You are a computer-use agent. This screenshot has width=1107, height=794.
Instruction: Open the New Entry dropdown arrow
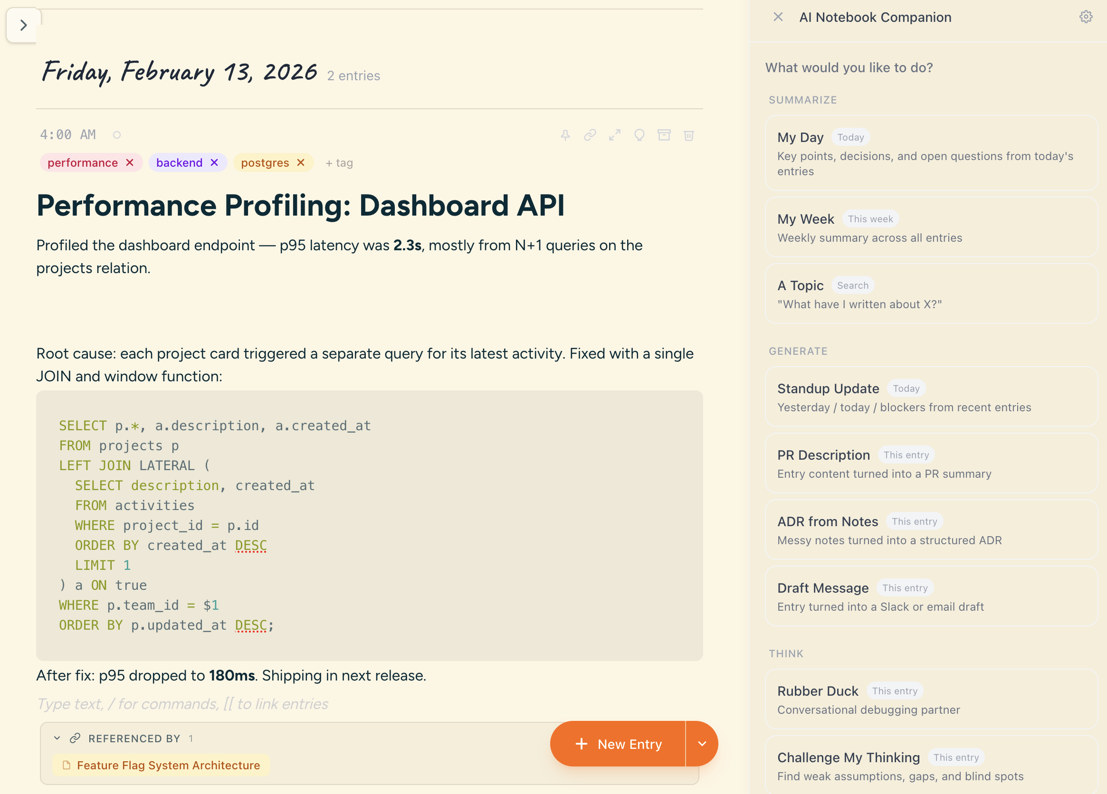[x=703, y=744]
